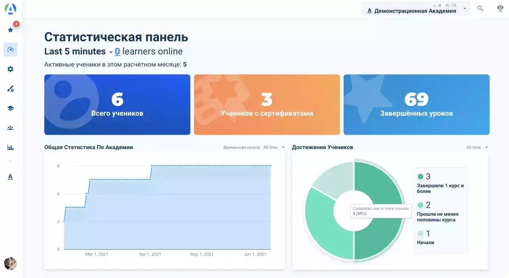Toggle the Завершили 1 курс legend item
This screenshot has width=509, height=278.
440,183
